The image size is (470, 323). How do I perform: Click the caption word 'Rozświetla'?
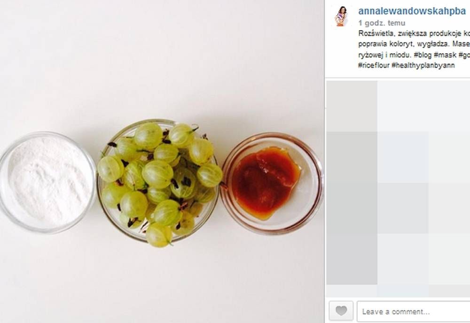[375, 33]
